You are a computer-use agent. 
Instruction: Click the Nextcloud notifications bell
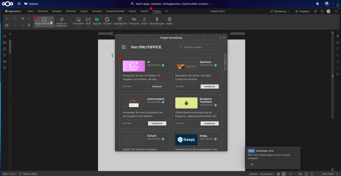[x=317, y=4]
